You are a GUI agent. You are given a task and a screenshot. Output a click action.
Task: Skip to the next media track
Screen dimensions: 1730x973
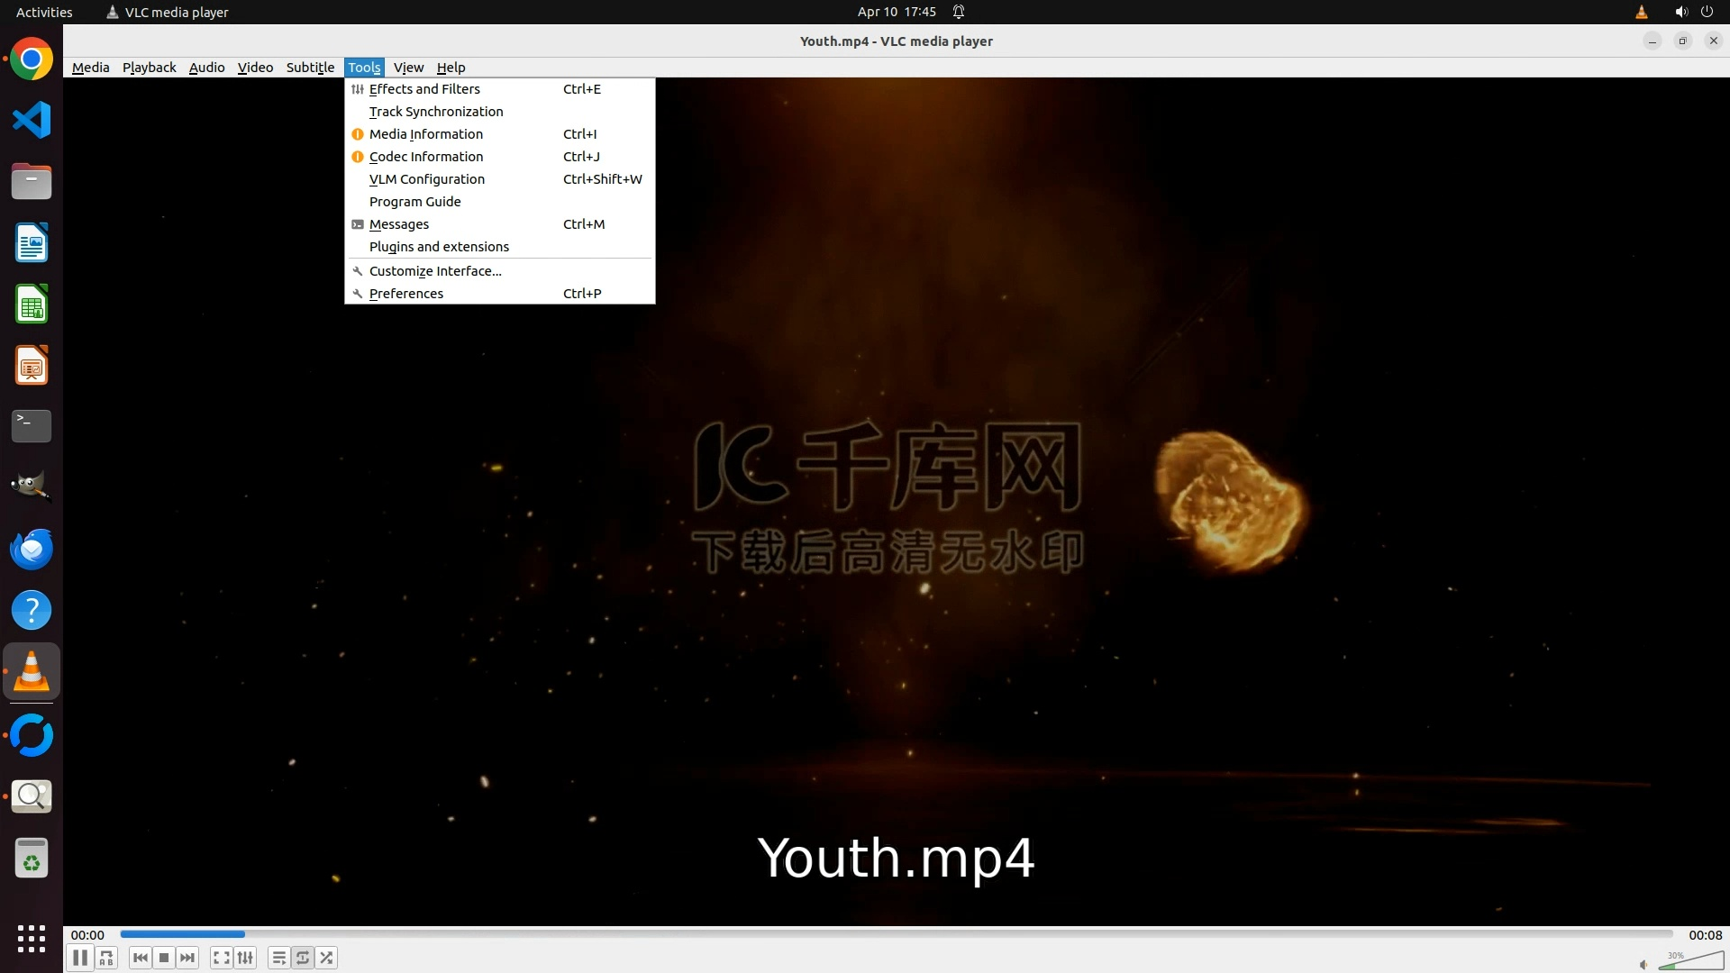(x=187, y=958)
